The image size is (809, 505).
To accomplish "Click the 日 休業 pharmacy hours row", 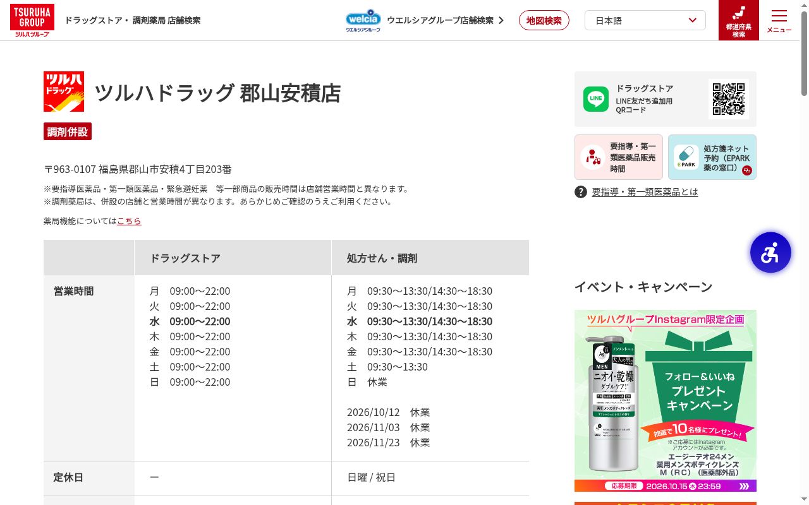I will coord(367,382).
